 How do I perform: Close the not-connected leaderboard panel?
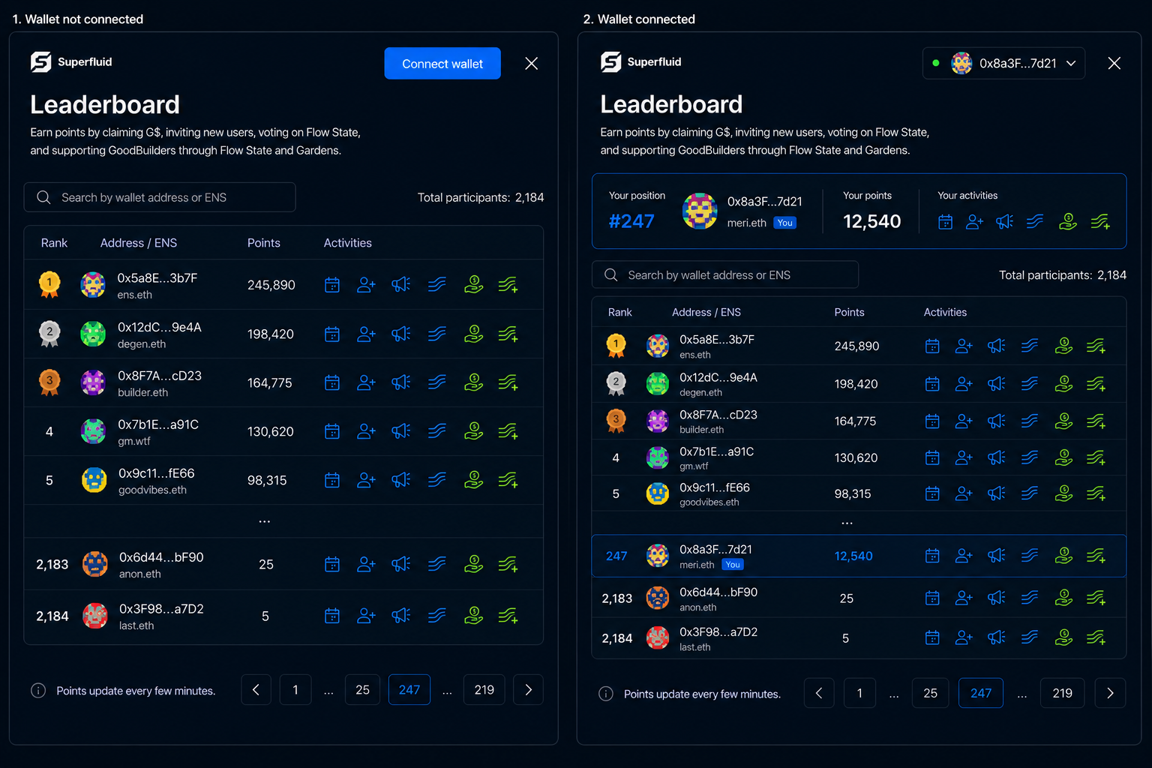532,64
